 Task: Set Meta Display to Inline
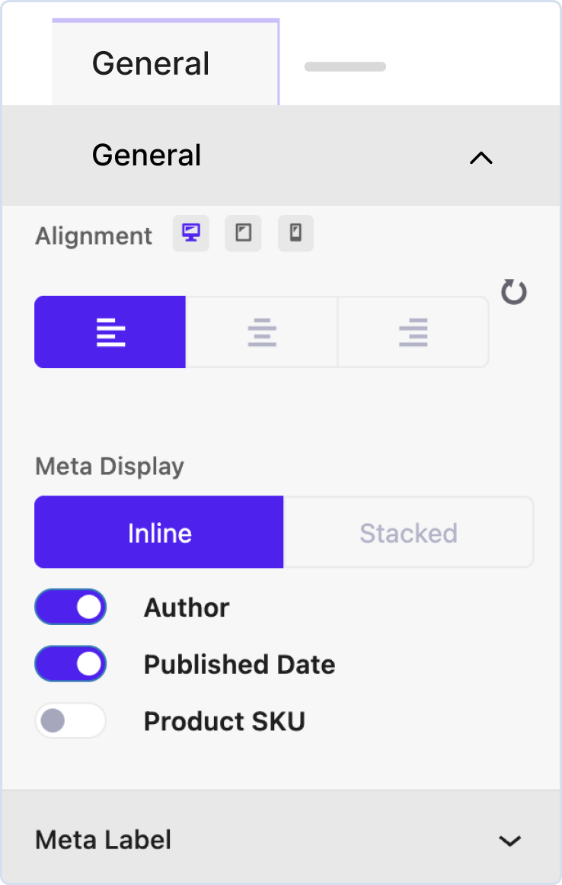(x=159, y=533)
